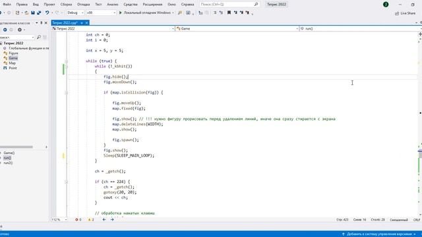Click the Class View search magnifier icon

39,37
